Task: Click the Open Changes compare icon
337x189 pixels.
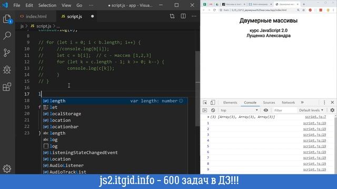Action: (x=172, y=16)
